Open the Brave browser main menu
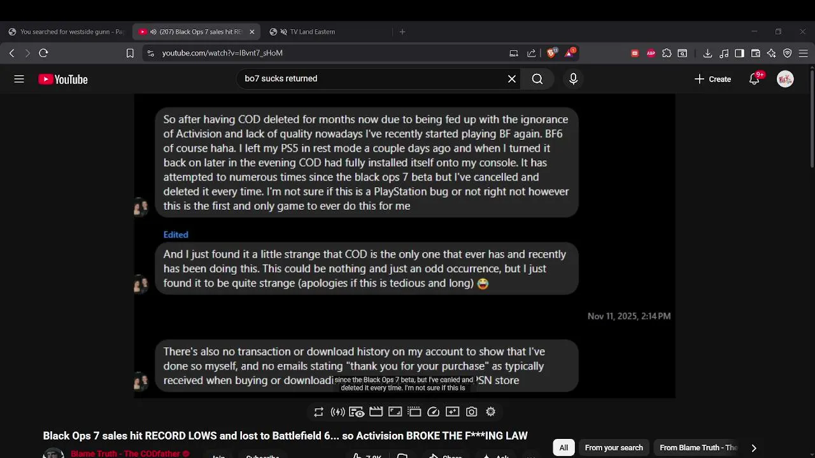The width and height of the screenshot is (815, 458). coord(804,53)
